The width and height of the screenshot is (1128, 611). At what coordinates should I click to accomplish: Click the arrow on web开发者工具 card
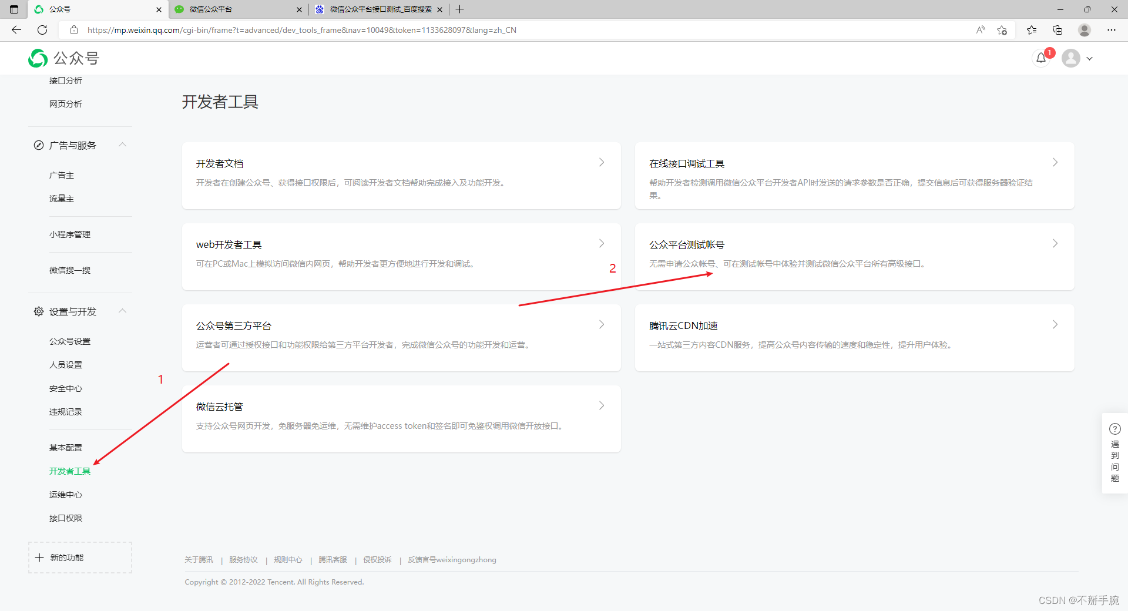point(602,244)
